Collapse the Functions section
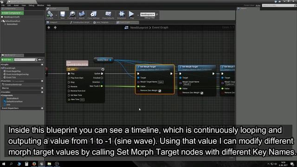 (1, 81)
